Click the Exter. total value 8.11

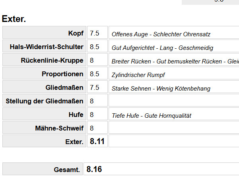[97, 141]
